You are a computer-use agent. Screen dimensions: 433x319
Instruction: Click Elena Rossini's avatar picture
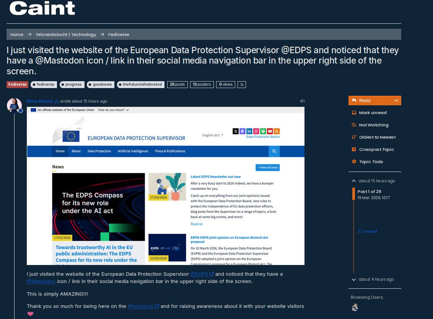point(15,105)
